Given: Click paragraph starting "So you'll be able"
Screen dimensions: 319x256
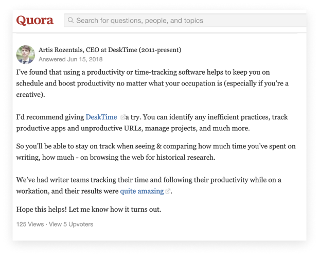Looking at the screenshot, I should (156, 152).
